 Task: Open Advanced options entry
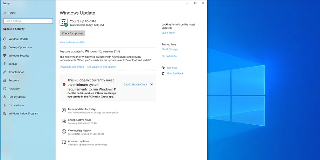(x=78, y=141)
